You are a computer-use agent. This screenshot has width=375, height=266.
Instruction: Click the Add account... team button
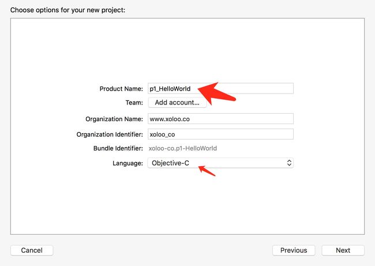coord(177,102)
